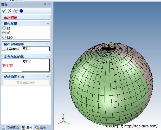Screen dimensions: 161x130
Task: Close the 属性 panel
Action: coord(49,4)
